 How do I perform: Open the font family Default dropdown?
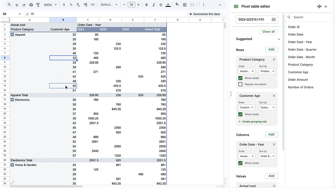click(109, 5)
